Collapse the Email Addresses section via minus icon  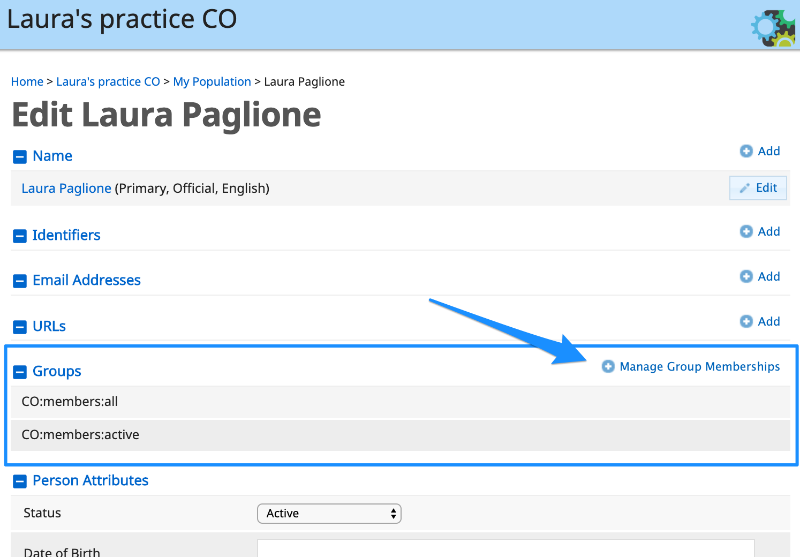tap(20, 281)
